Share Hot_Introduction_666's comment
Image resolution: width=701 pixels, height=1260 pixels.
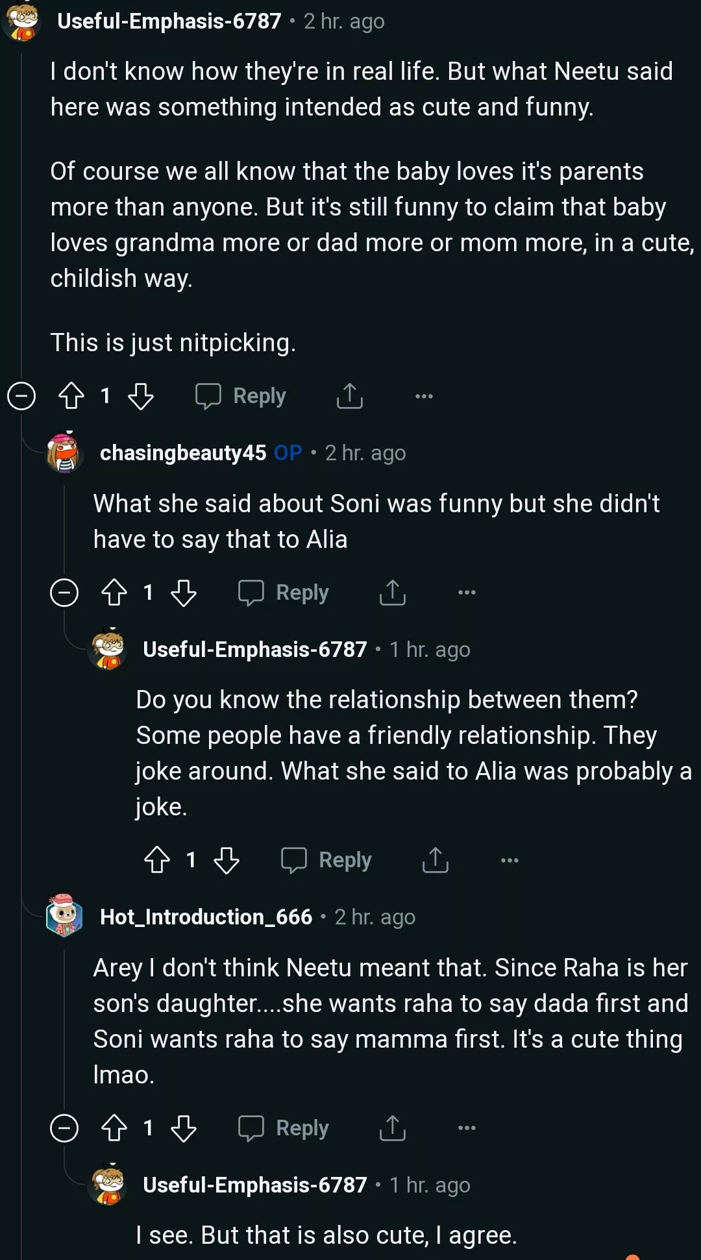click(x=393, y=1128)
